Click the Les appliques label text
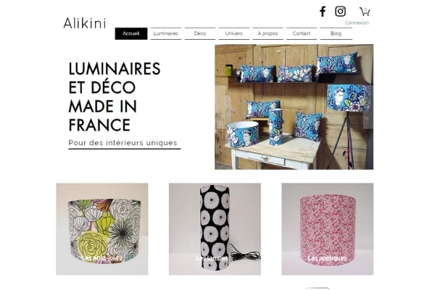The height and width of the screenshot is (290, 435). pyautogui.click(x=328, y=258)
